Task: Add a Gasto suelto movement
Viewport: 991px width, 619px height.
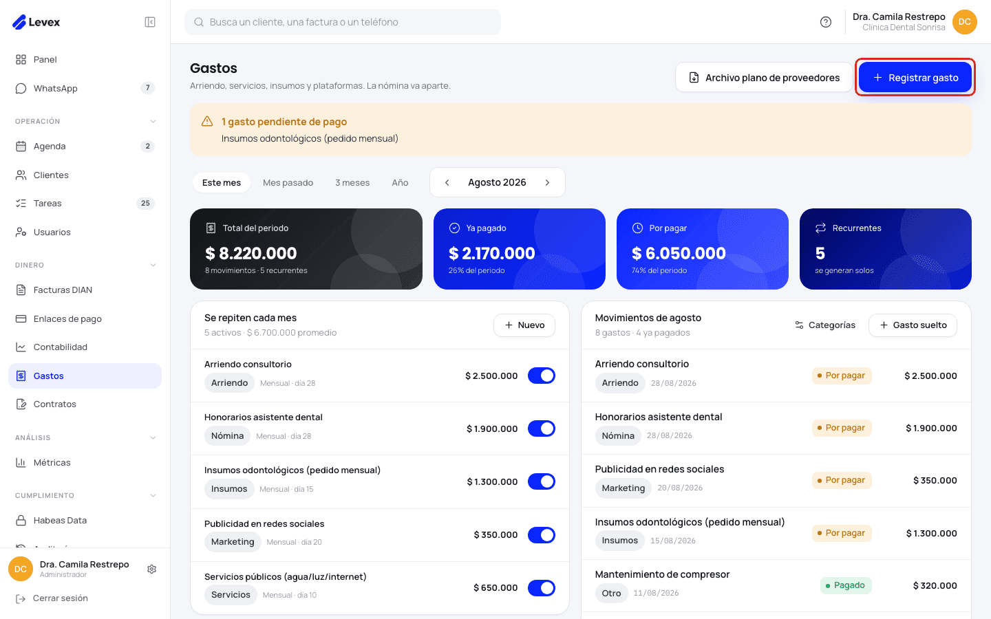Action: click(x=913, y=325)
